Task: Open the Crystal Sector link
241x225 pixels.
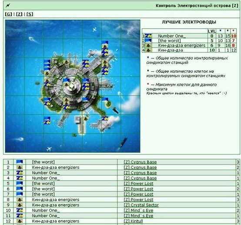Action: point(141,205)
